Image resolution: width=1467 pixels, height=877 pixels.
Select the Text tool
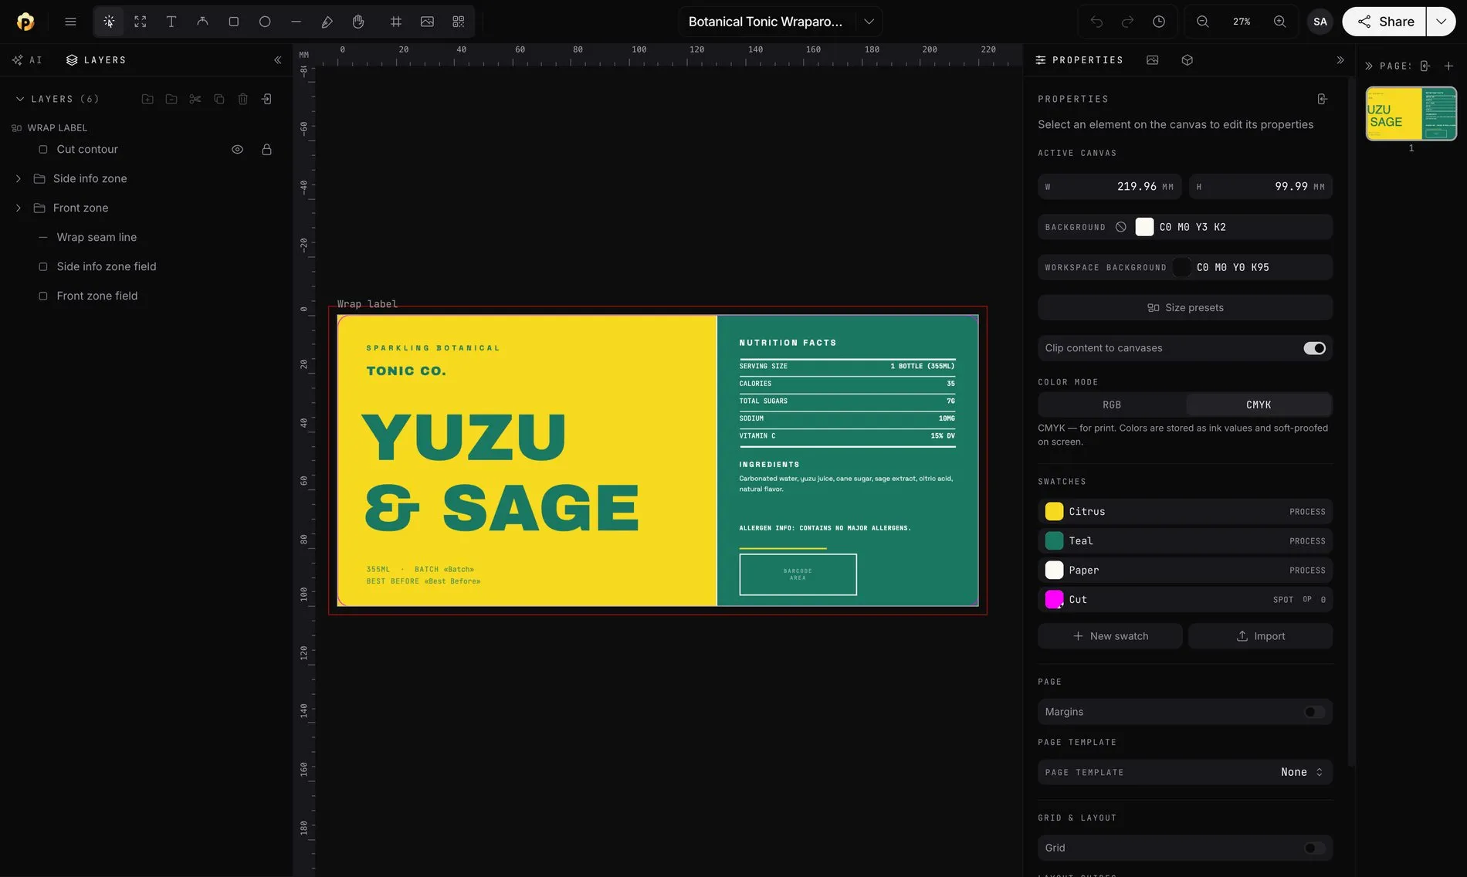coord(171,22)
